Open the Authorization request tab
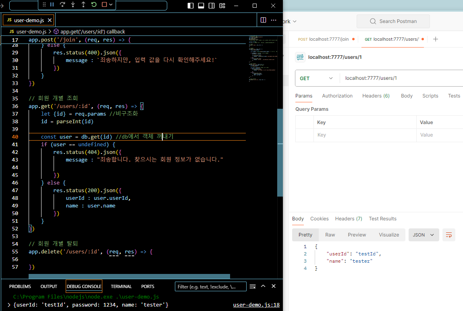Screen dimensions: 463x311 (337, 96)
